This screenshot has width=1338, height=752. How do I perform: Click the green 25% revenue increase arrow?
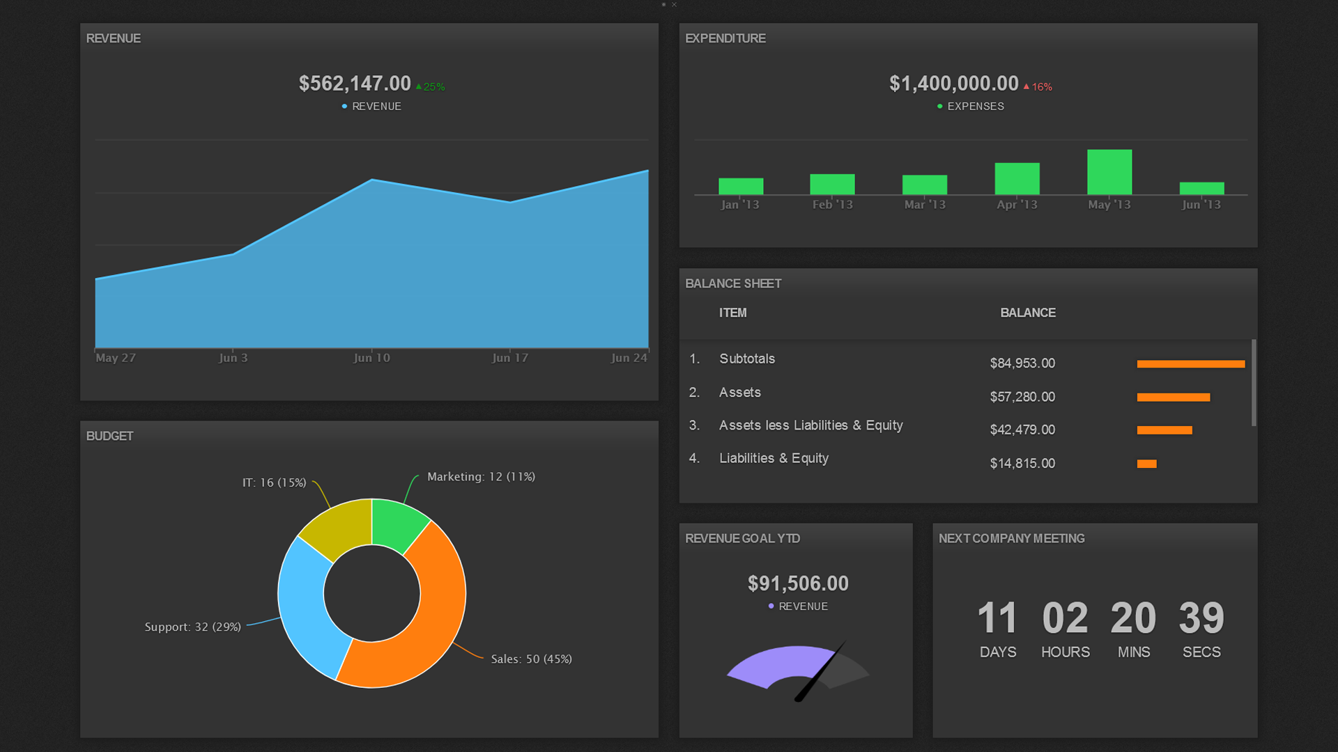coord(419,87)
